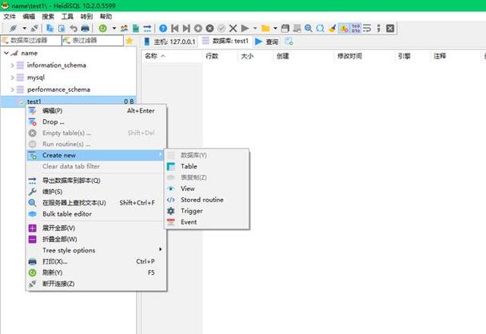Screen dimensions: 486x334
Task: Open the 搜索 menu
Action: (x=48, y=17)
